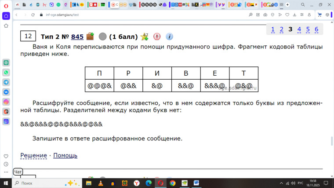The height and width of the screenshot is (188, 334).
Task: Toggle the gray circle status marker
Action: 103,37
